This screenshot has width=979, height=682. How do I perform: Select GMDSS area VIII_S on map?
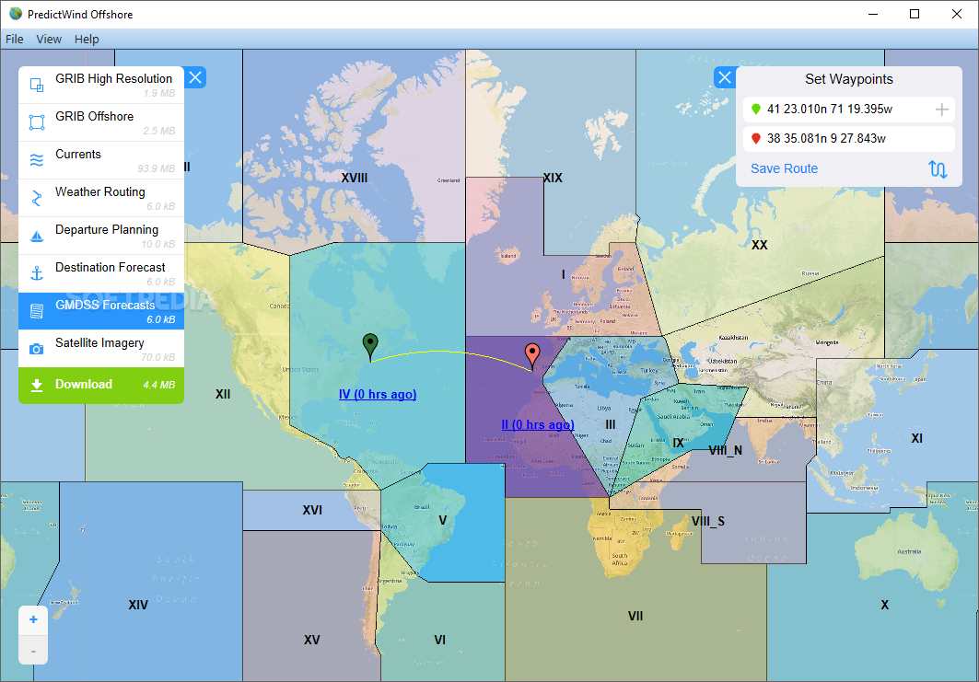tap(708, 521)
